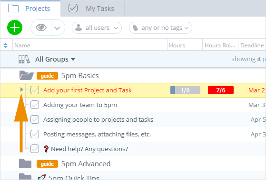Click the All Groups binders icon
This screenshot has width=266, height=180.
tap(24, 59)
